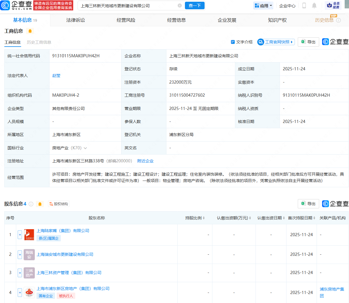Switch to the 法律诉讼 tab
The height and width of the screenshot is (303, 349).
point(76,20)
